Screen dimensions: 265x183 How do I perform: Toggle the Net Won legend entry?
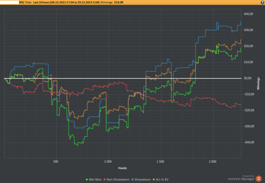pos(94,180)
